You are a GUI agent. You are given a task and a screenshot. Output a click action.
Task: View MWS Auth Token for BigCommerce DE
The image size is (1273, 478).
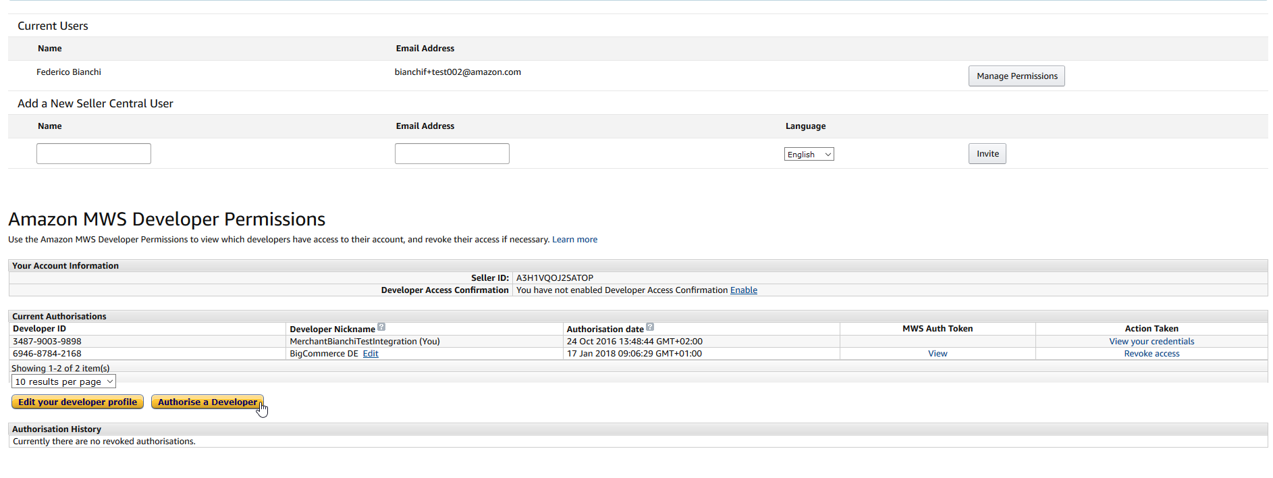[x=938, y=354]
